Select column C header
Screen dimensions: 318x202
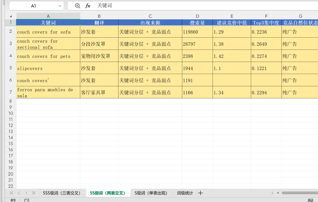[x=150, y=16]
